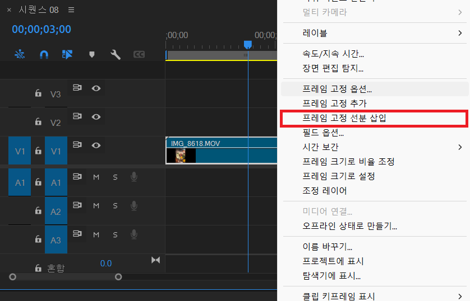The image size is (470, 301).
Task: Toggle A1 source patching button
Action: click(x=20, y=182)
